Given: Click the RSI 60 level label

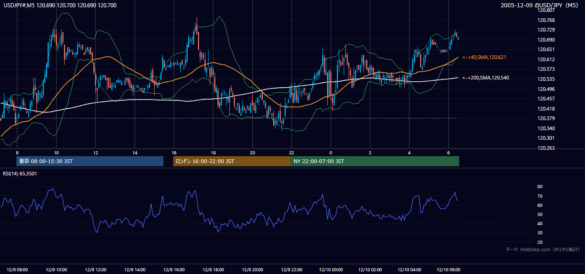Looking at the screenshot, I should [x=540, y=205].
